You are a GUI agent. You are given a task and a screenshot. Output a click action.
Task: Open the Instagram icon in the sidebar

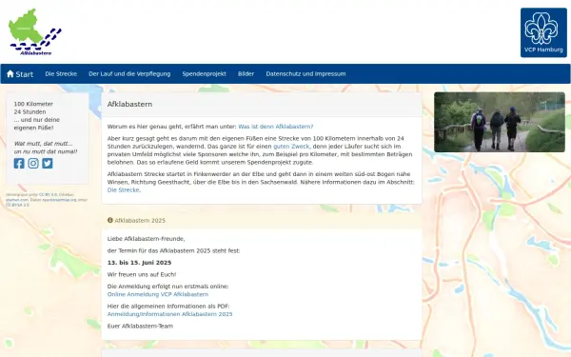[x=33, y=163]
